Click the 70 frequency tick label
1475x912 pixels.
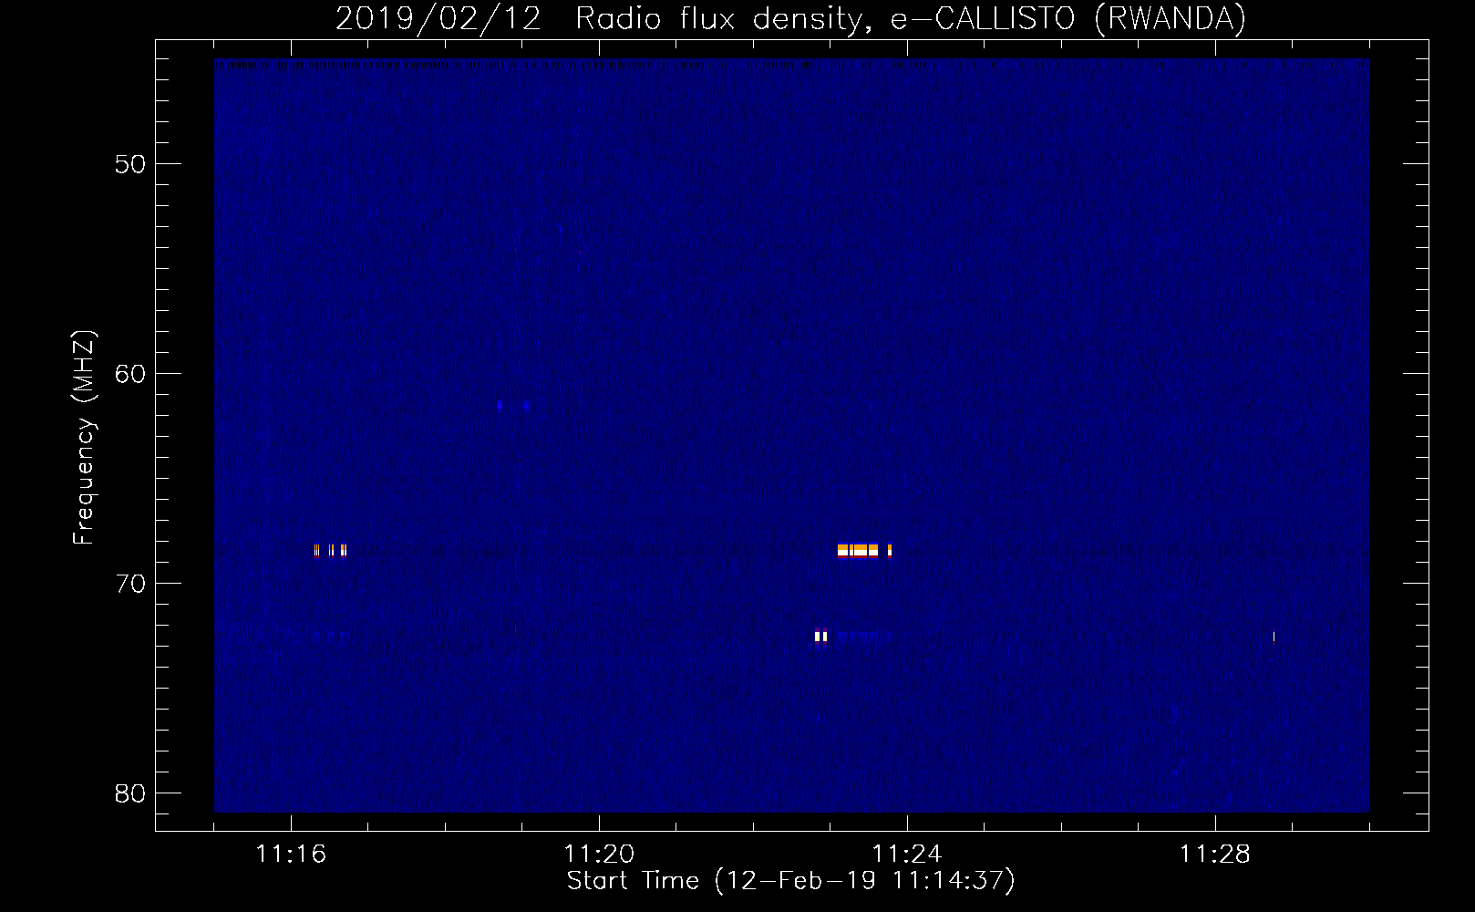point(130,584)
